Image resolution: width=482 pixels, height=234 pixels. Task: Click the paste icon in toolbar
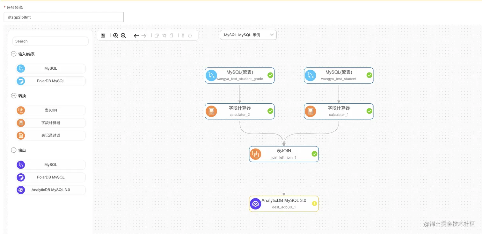pos(171,36)
